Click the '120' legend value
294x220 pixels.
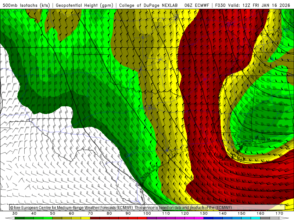185,213
